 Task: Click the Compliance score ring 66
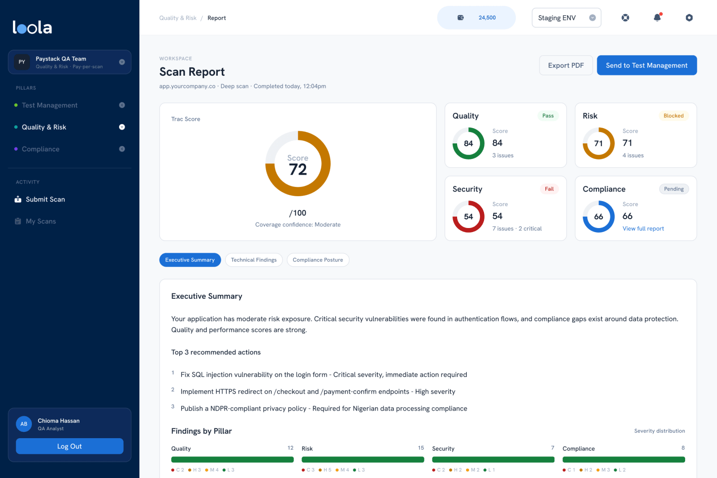click(x=599, y=216)
